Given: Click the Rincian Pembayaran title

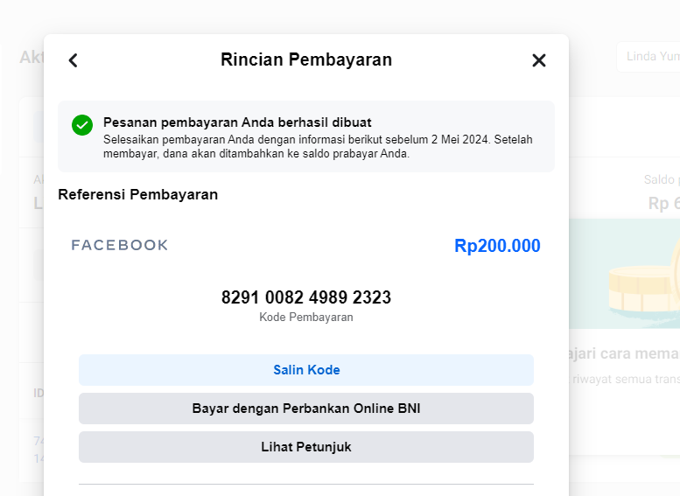Looking at the screenshot, I should pos(306,59).
